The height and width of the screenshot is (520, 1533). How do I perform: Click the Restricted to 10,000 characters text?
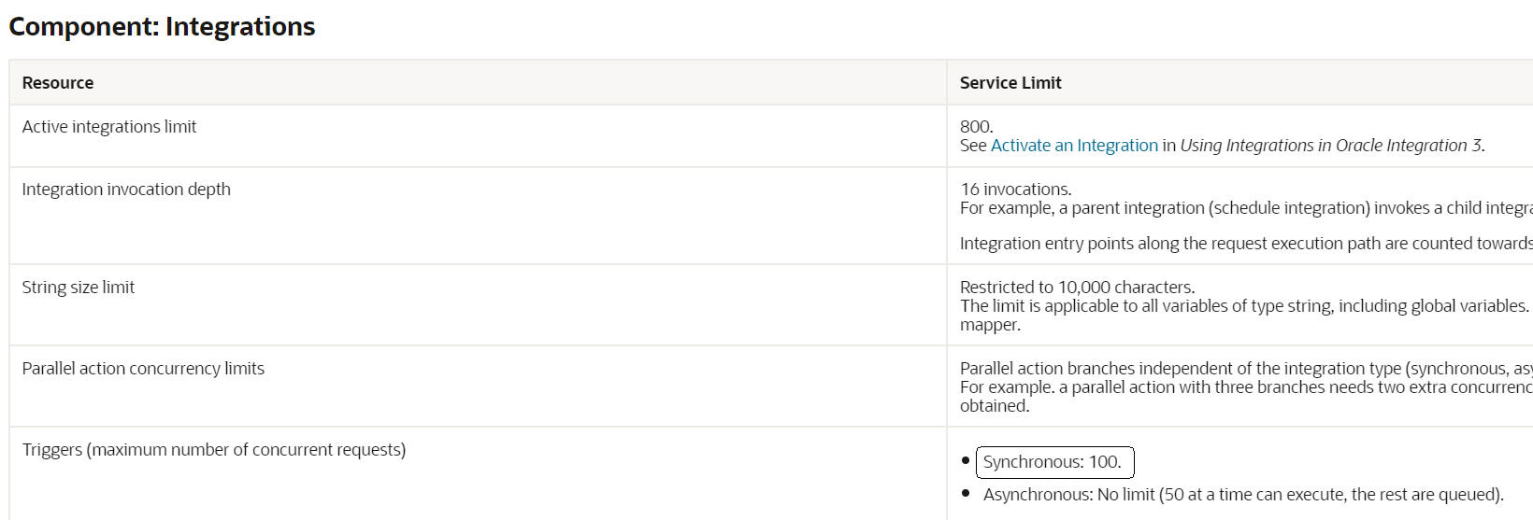(x=1077, y=288)
